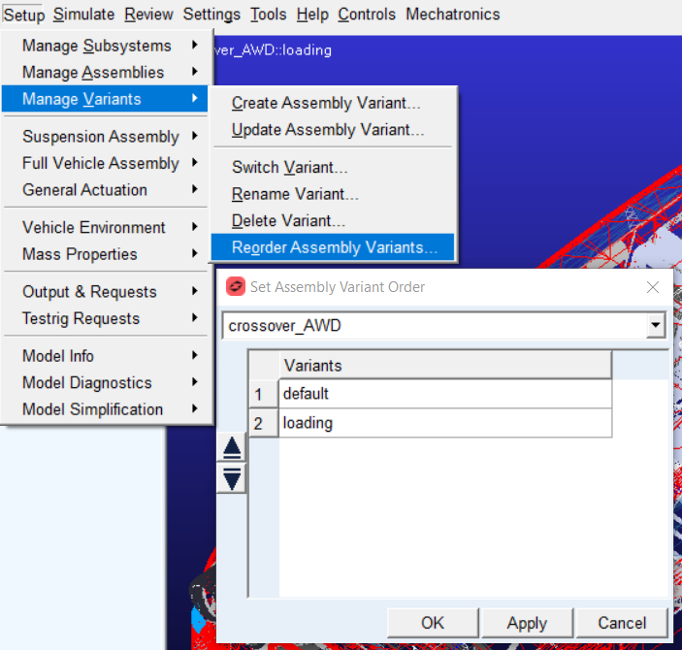Click the Cancel button
Image resolution: width=682 pixels, height=650 pixels.
(621, 623)
